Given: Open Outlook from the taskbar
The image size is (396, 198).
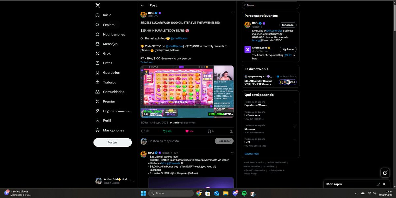Looking at the screenshot, I should click(217, 193).
